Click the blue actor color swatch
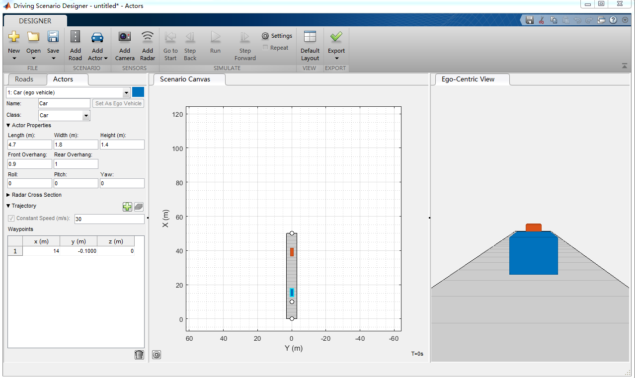Viewport: 635px width, 378px height. pos(138,92)
